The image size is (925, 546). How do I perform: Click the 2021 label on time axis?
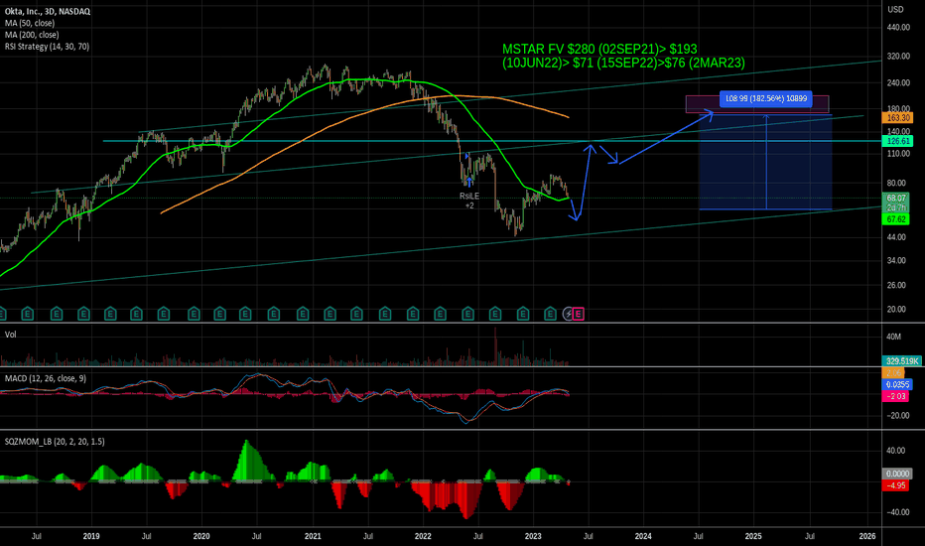pyautogui.click(x=313, y=536)
